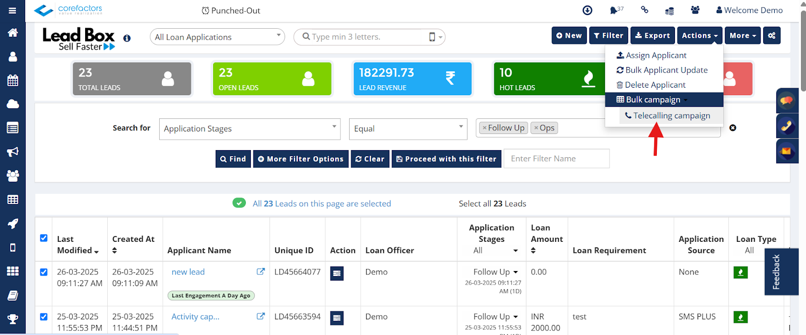Click green loan type icon for new lead

click(x=741, y=273)
